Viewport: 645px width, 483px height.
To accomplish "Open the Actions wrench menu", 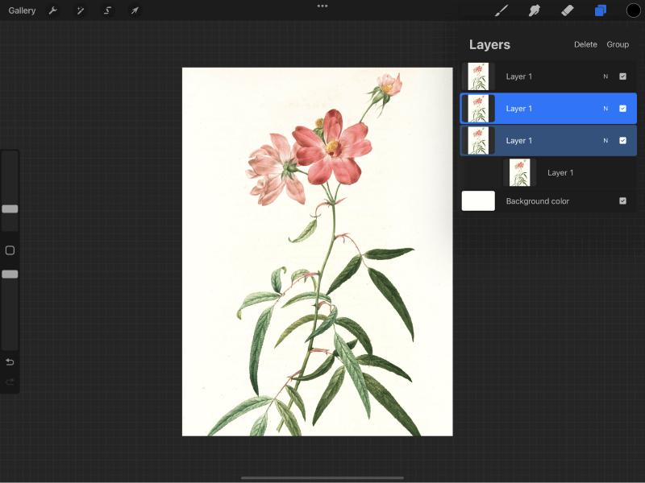I will [52, 10].
